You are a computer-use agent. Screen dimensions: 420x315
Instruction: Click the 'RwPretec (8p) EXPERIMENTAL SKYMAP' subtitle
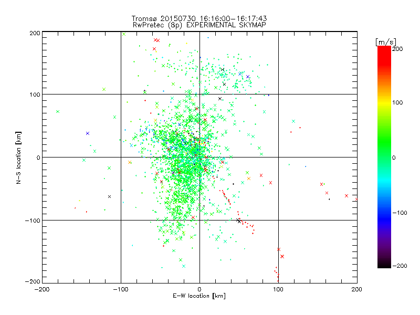pos(199,25)
